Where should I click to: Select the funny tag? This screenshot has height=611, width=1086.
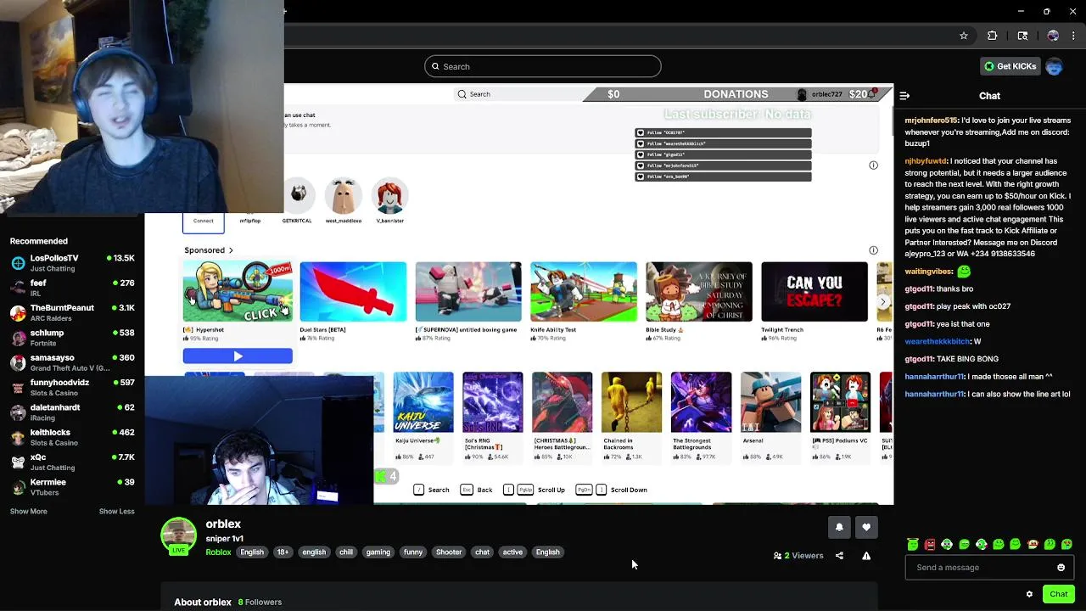coord(413,552)
